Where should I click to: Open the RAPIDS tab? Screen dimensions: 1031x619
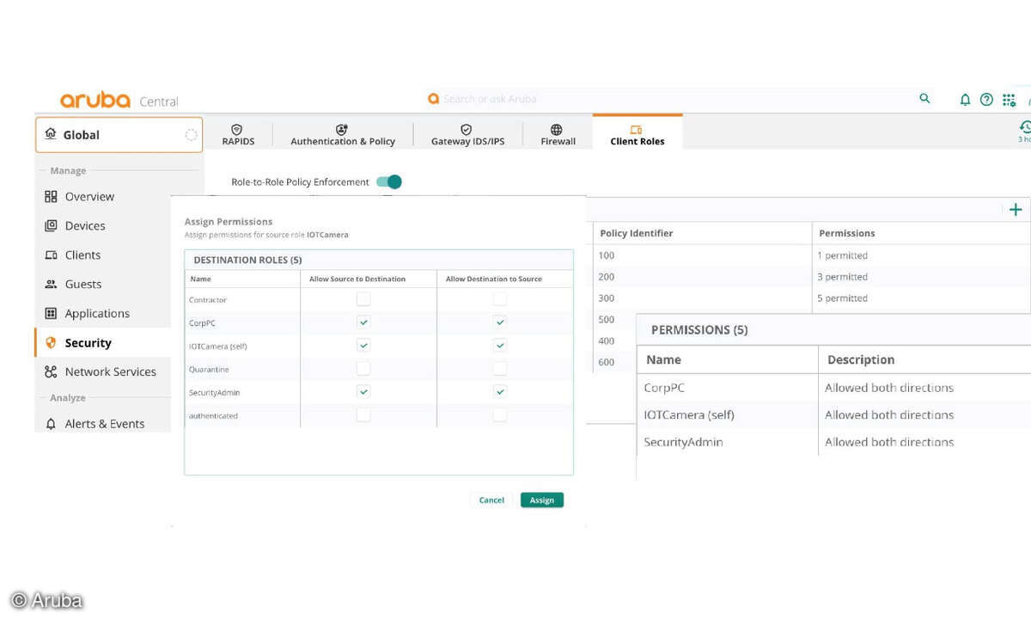pos(238,135)
